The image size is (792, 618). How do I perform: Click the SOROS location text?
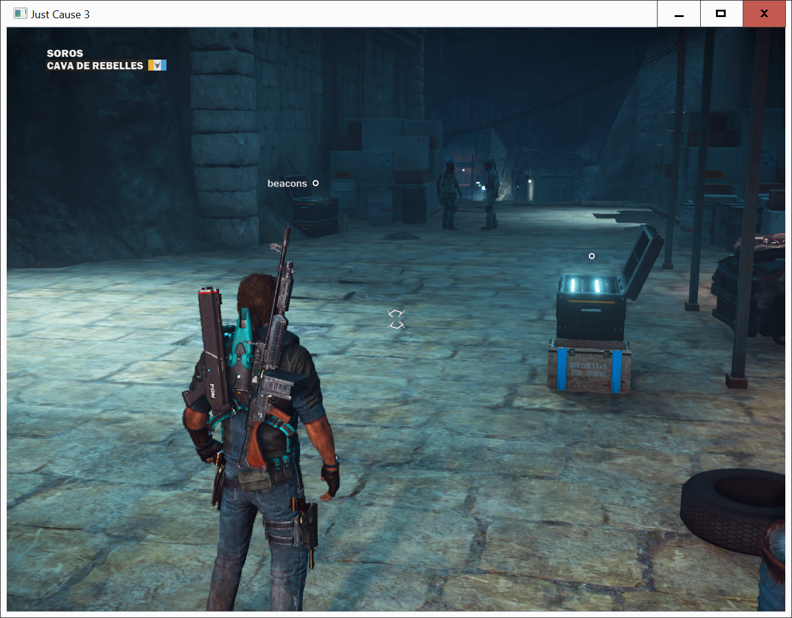65,54
